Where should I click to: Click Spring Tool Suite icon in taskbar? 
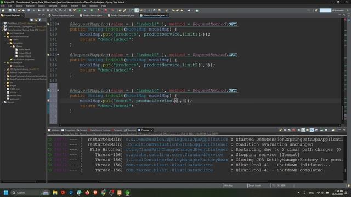127,193
